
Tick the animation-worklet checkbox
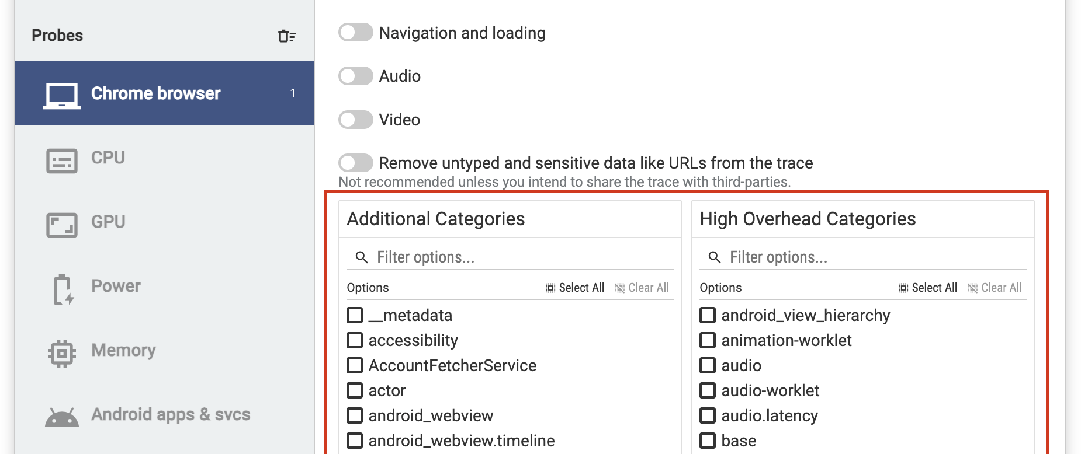click(708, 340)
